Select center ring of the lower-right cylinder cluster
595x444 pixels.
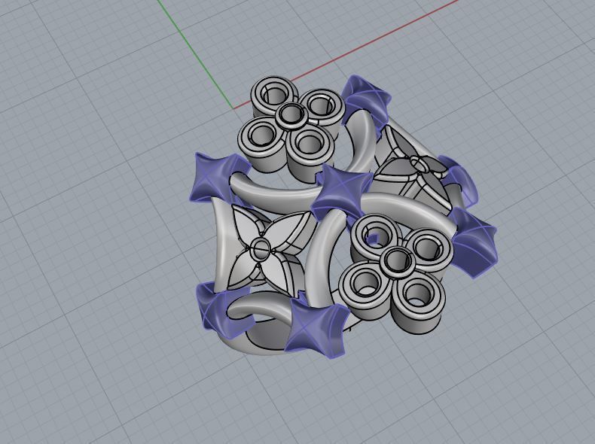tap(398, 261)
